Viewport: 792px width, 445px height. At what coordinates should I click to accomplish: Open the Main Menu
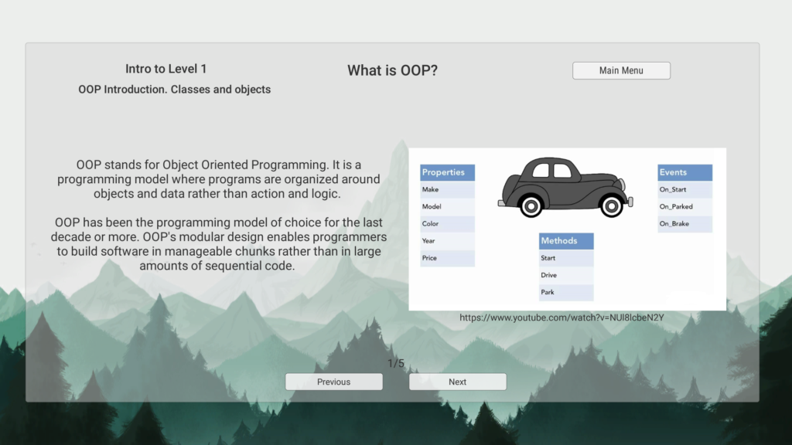(621, 70)
